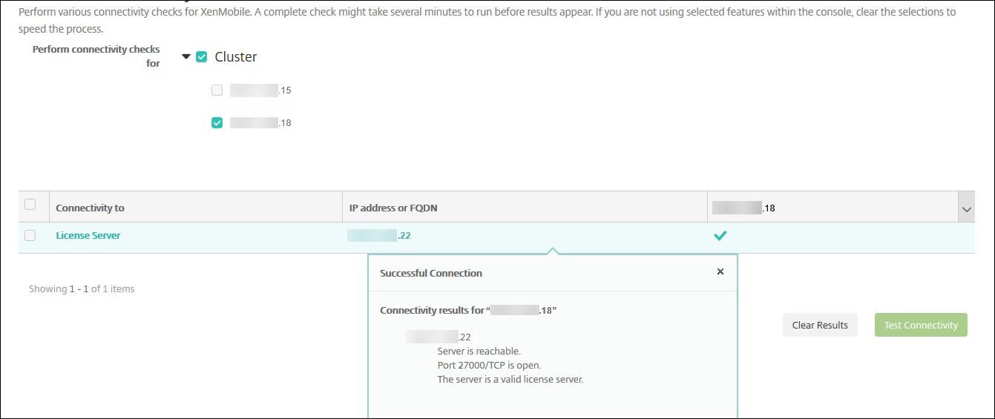The image size is (995, 419).
Task: Collapse the Cluster tree triangle
Action: coord(186,56)
